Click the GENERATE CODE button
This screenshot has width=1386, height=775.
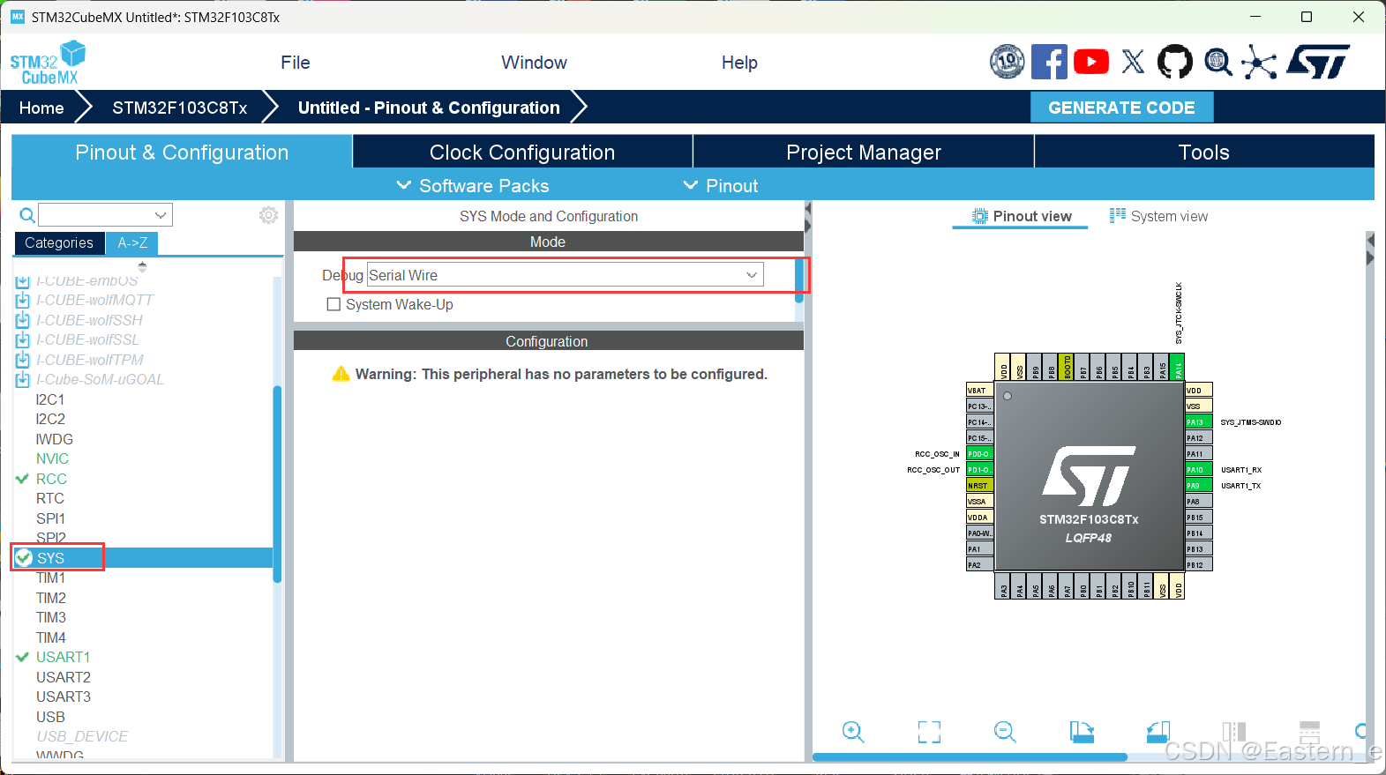1121,108
